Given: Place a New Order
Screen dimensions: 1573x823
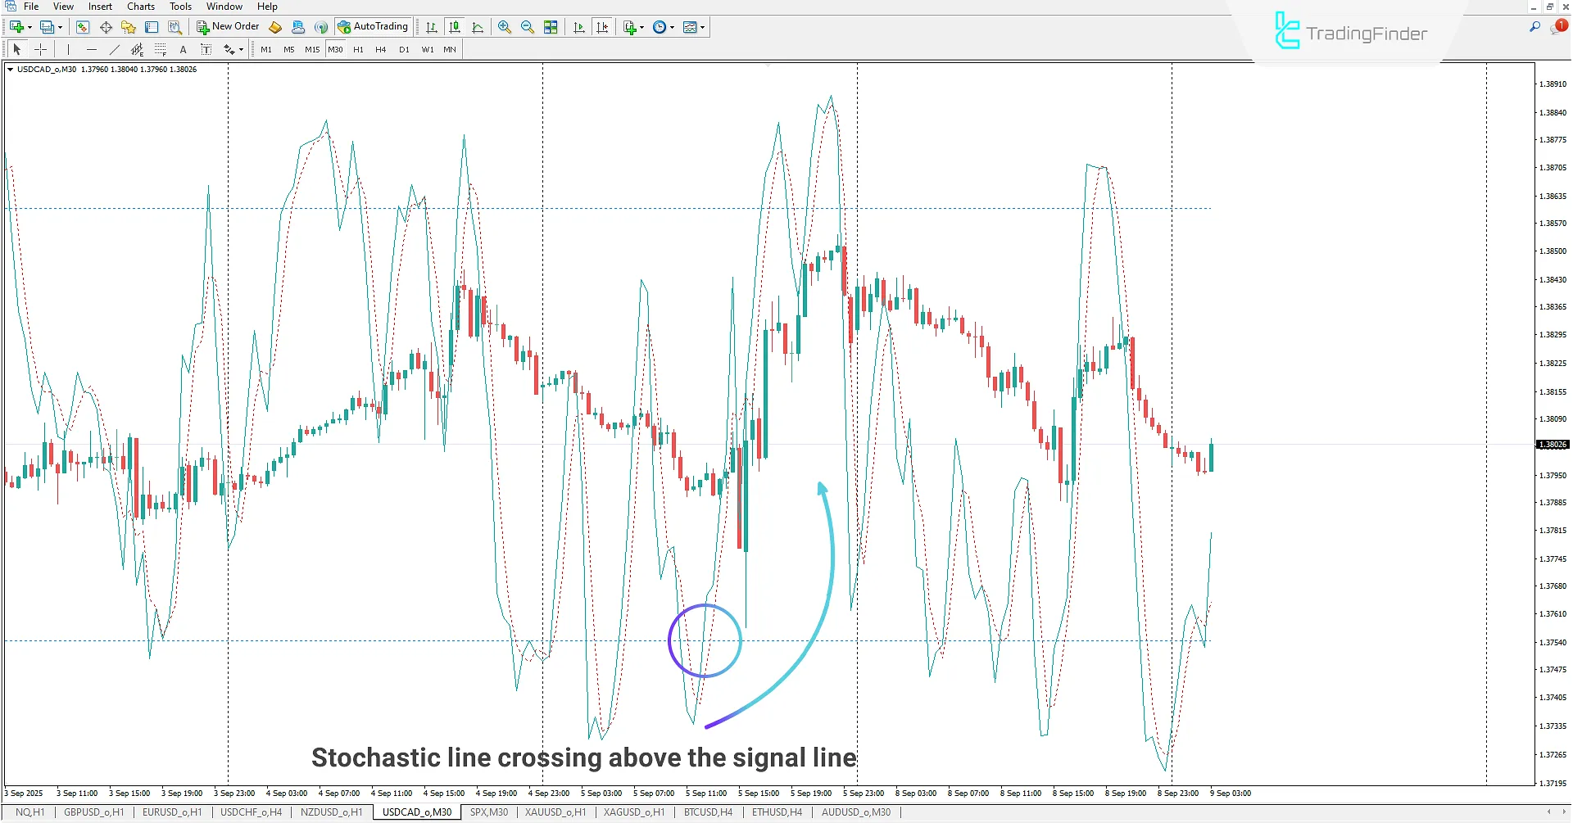Looking at the screenshot, I should [x=228, y=26].
